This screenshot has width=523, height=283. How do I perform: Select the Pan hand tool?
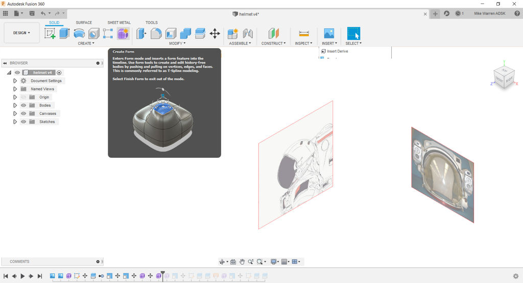(242, 262)
